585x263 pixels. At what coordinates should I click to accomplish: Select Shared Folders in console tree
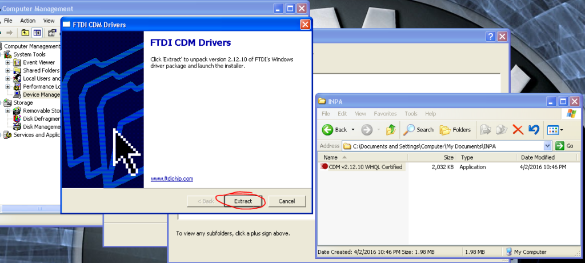tap(41, 70)
